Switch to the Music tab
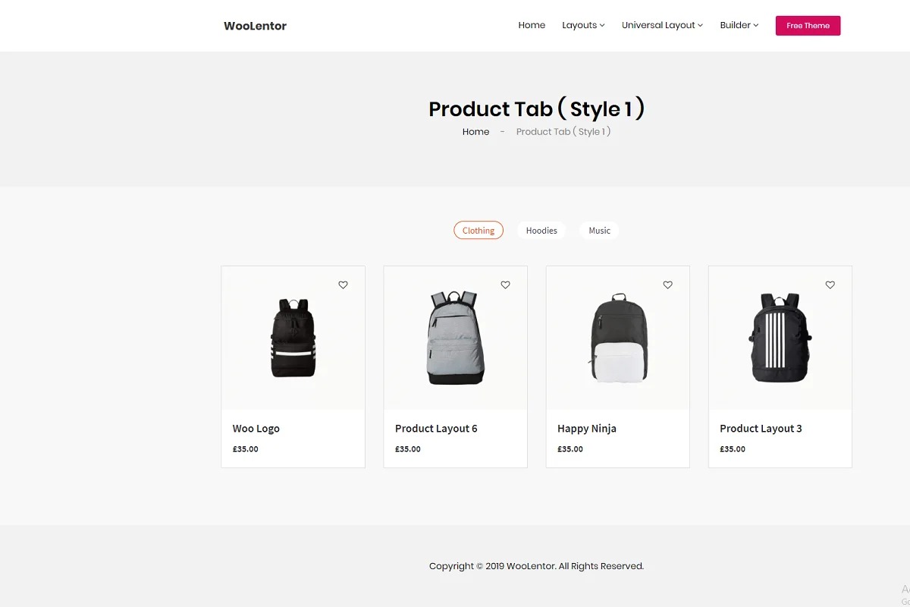The width and height of the screenshot is (910, 607). [599, 230]
